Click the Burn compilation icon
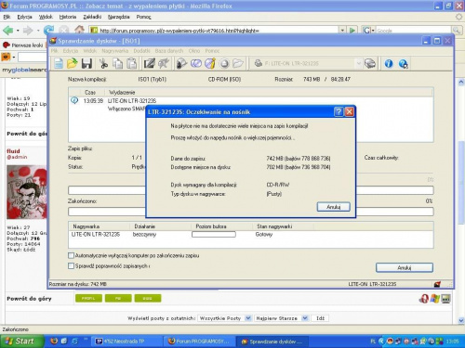This screenshot has height=348, width=465. tap(164, 63)
